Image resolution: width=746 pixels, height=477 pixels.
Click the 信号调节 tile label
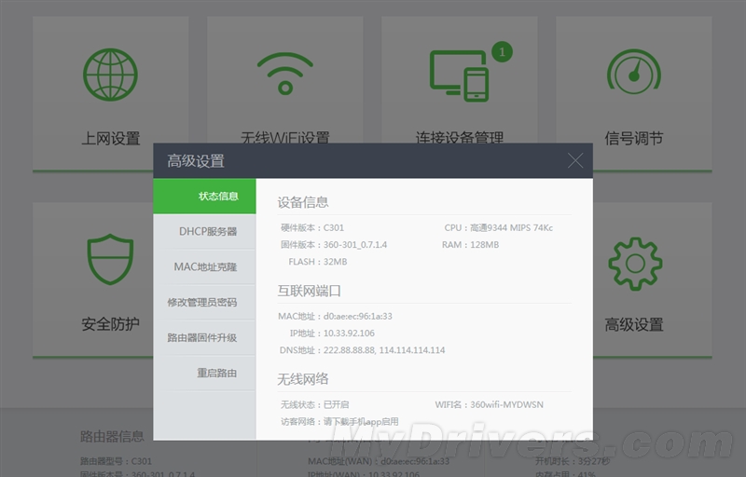point(634,139)
